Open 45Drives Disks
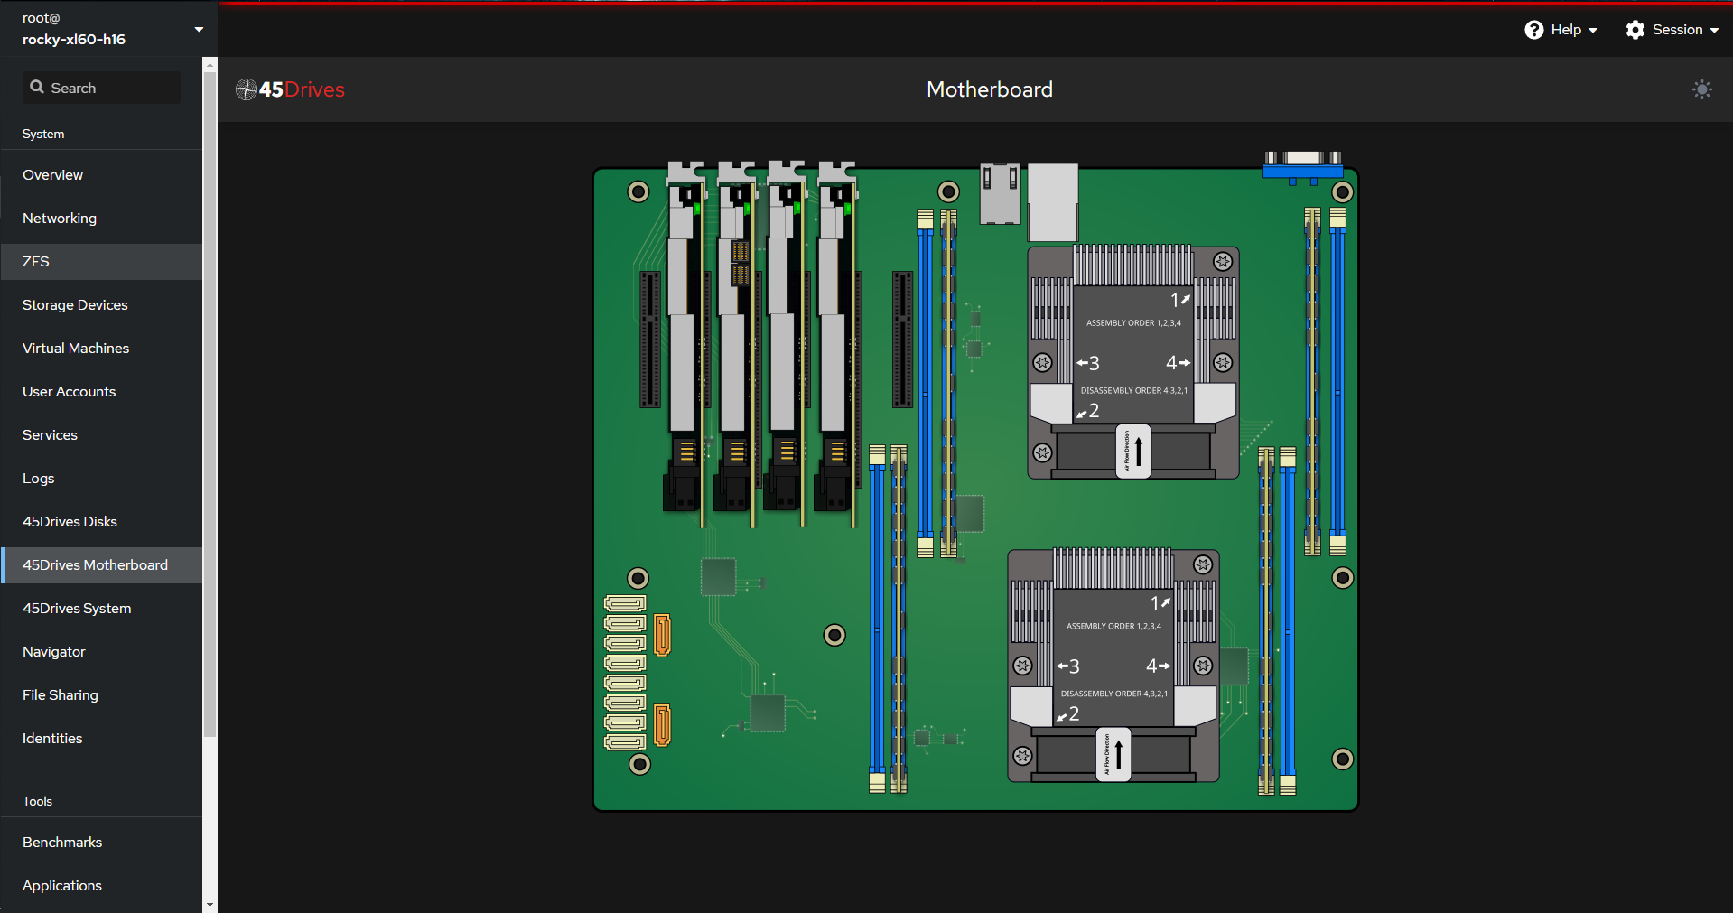1733x913 pixels. 101,522
